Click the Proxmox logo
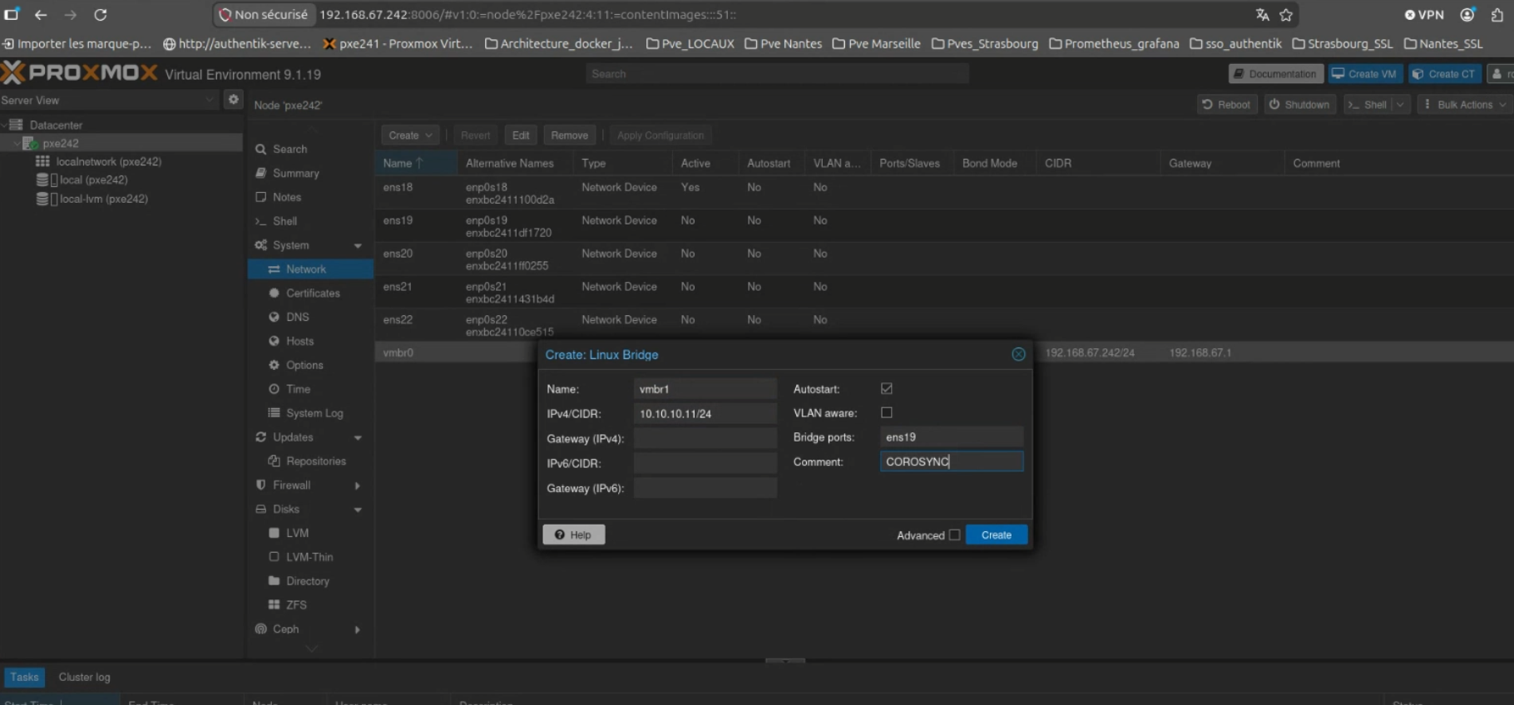This screenshot has width=1514, height=705. (x=79, y=73)
